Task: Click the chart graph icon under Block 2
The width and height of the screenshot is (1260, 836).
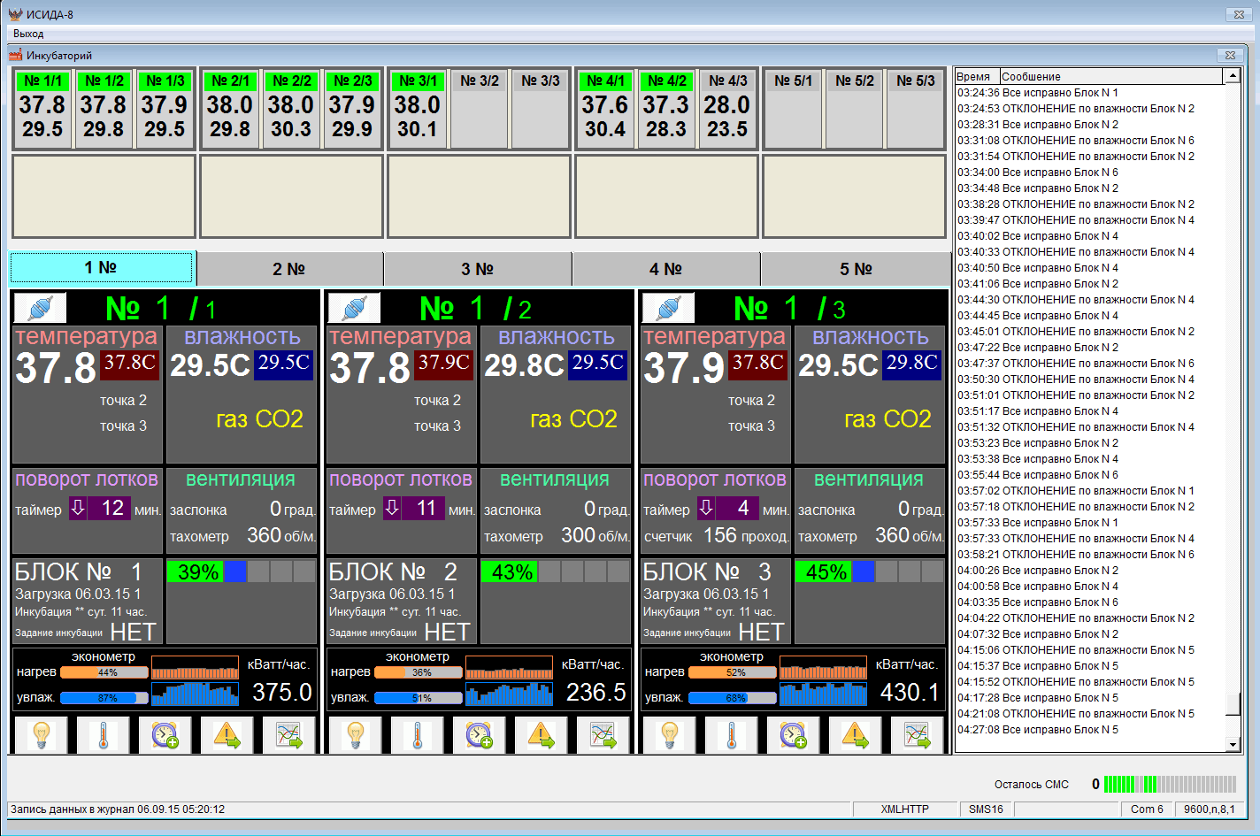Action: click(x=603, y=734)
